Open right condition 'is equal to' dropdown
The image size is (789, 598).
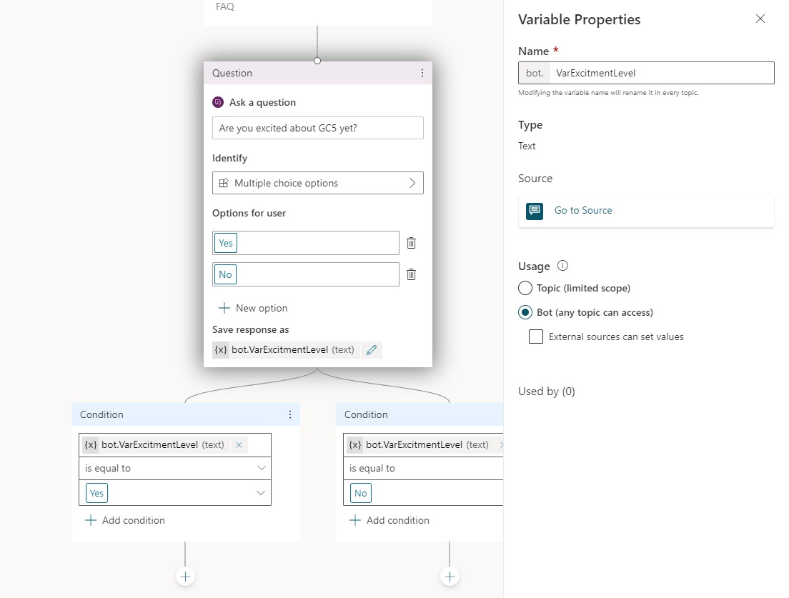tap(423, 468)
